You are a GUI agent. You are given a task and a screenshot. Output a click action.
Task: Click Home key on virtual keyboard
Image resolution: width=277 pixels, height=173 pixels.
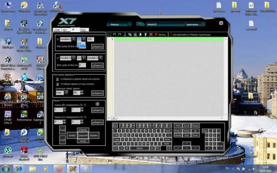tap(186, 131)
